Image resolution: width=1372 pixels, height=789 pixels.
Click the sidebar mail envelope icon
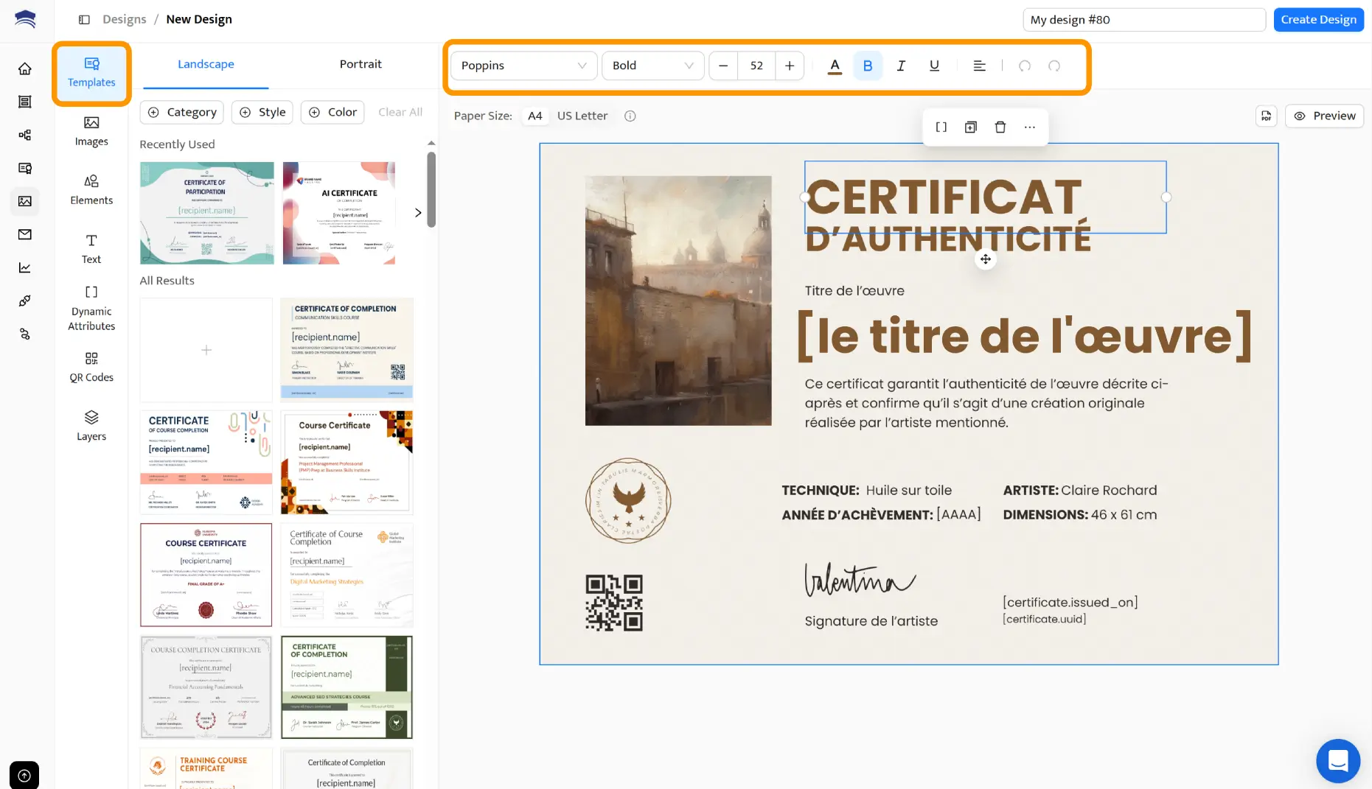point(25,234)
